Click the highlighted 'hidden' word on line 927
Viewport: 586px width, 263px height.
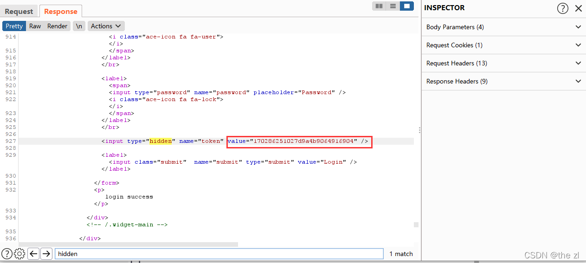161,141
